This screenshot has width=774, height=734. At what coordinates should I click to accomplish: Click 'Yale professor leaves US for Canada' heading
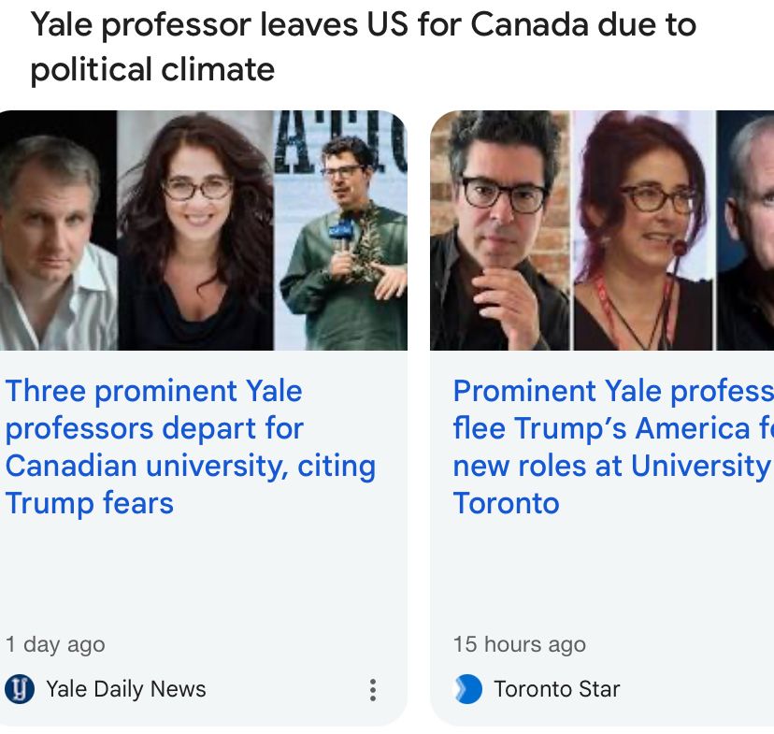tap(363, 25)
